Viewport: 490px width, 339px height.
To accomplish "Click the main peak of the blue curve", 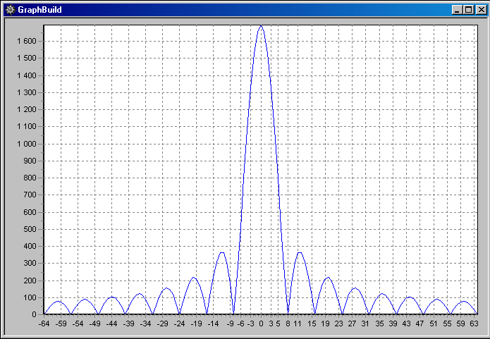I will [x=261, y=26].
